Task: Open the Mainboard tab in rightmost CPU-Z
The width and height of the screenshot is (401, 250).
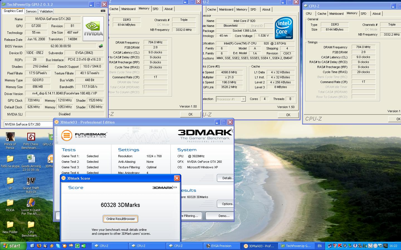Action: [x=336, y=14]
